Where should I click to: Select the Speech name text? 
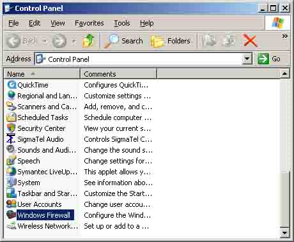29,161
